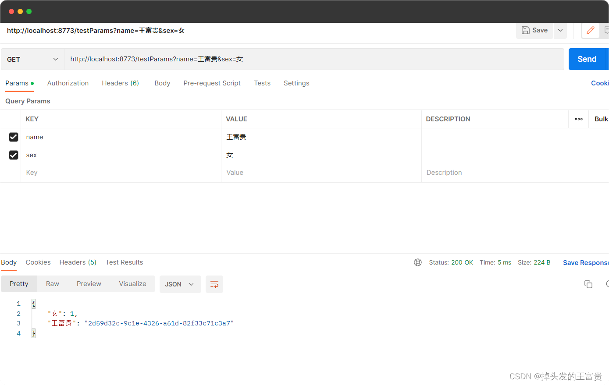
Task: Click the Size 224 B text
Action: pos(534,262)
